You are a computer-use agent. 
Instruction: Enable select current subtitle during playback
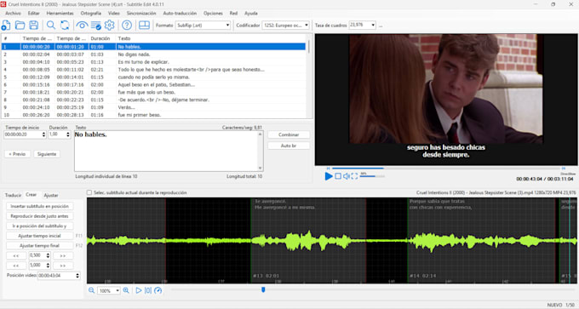(89, 192)
